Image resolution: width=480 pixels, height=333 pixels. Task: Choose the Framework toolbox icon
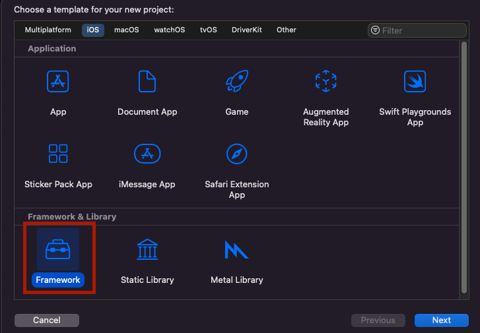click(58, 249)
